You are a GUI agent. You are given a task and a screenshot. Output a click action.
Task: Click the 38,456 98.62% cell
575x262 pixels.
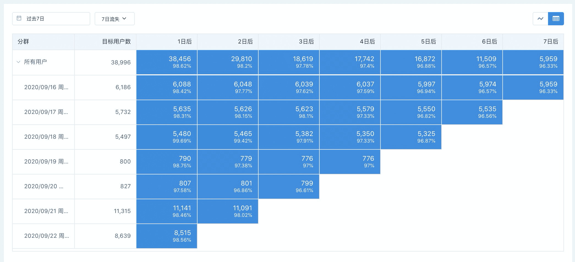pyautogui.click(x=167, y=62)
